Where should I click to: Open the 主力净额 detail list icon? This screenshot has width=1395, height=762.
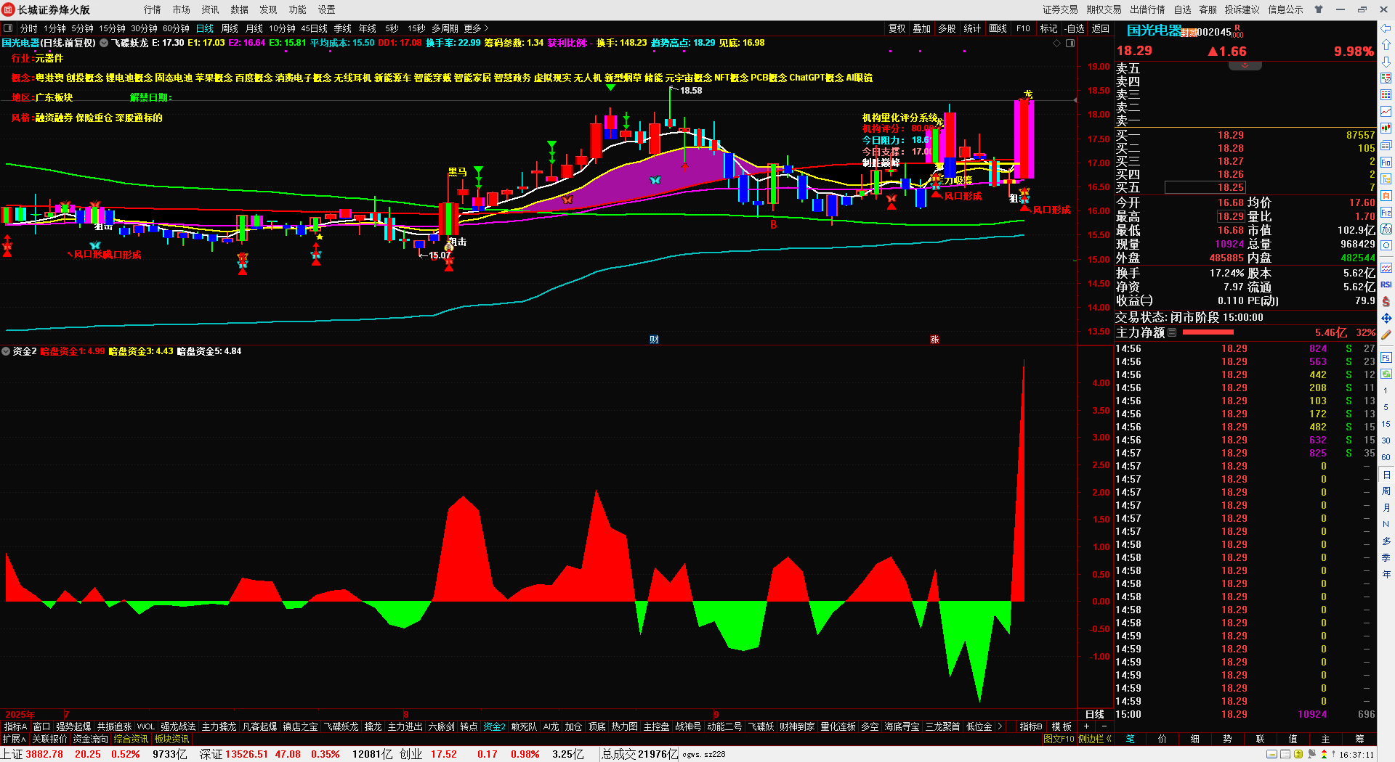pyautogui.click(x=1172, y=332)
